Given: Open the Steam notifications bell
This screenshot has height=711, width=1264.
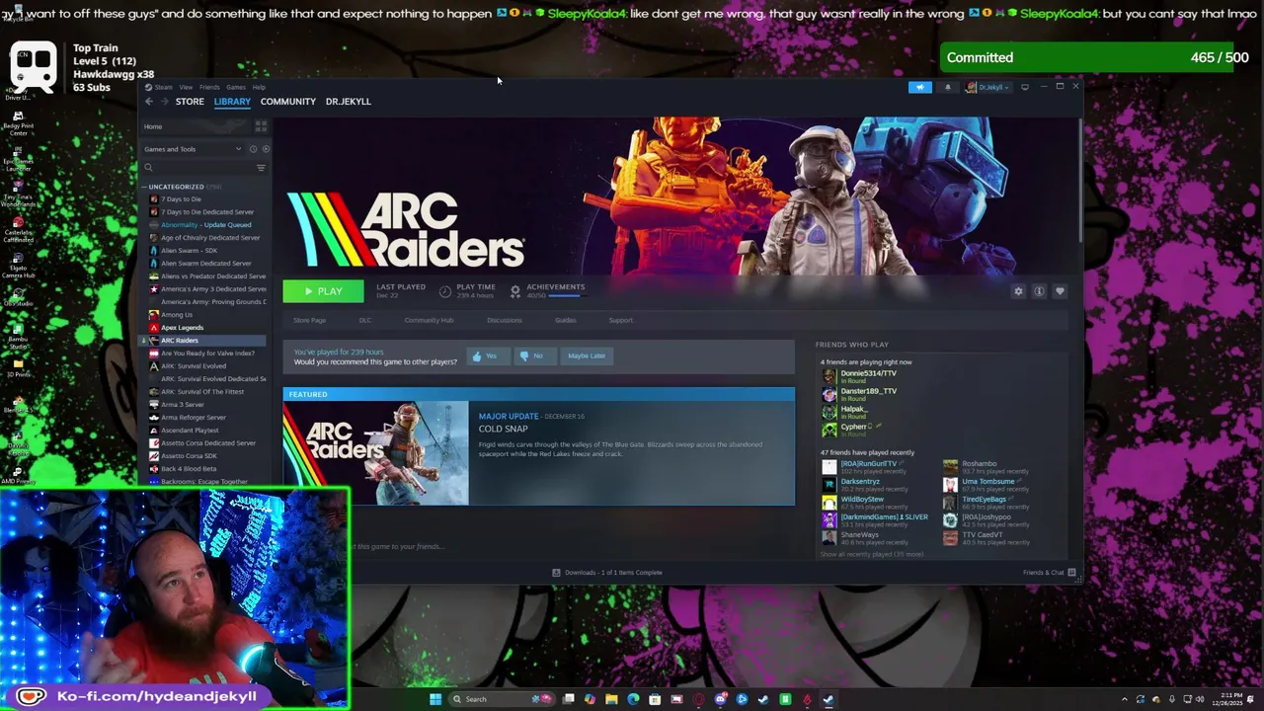Looking at the screenshot, I should 947,87.
